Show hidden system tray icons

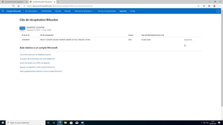click(201, 123)
